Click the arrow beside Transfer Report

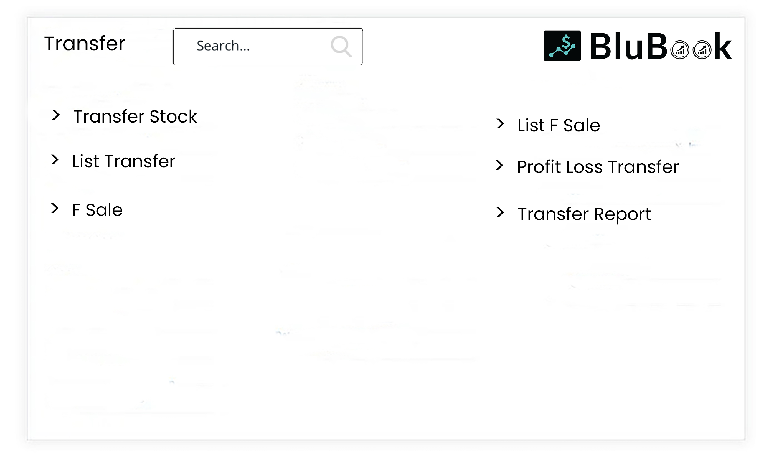click(500, 212)
